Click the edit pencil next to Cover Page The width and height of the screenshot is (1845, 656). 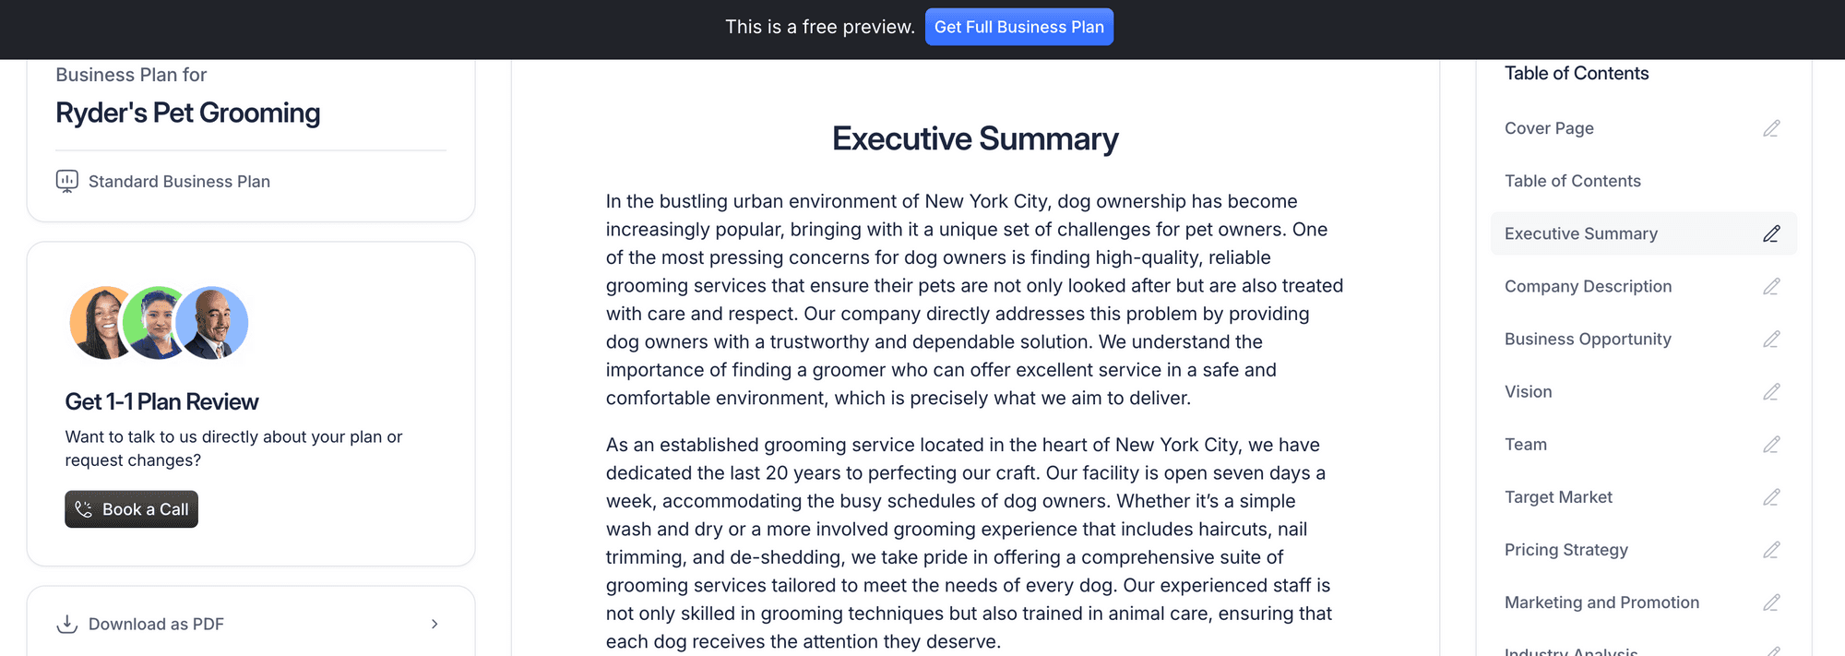pyautogui.click(x=1771, y=128)
